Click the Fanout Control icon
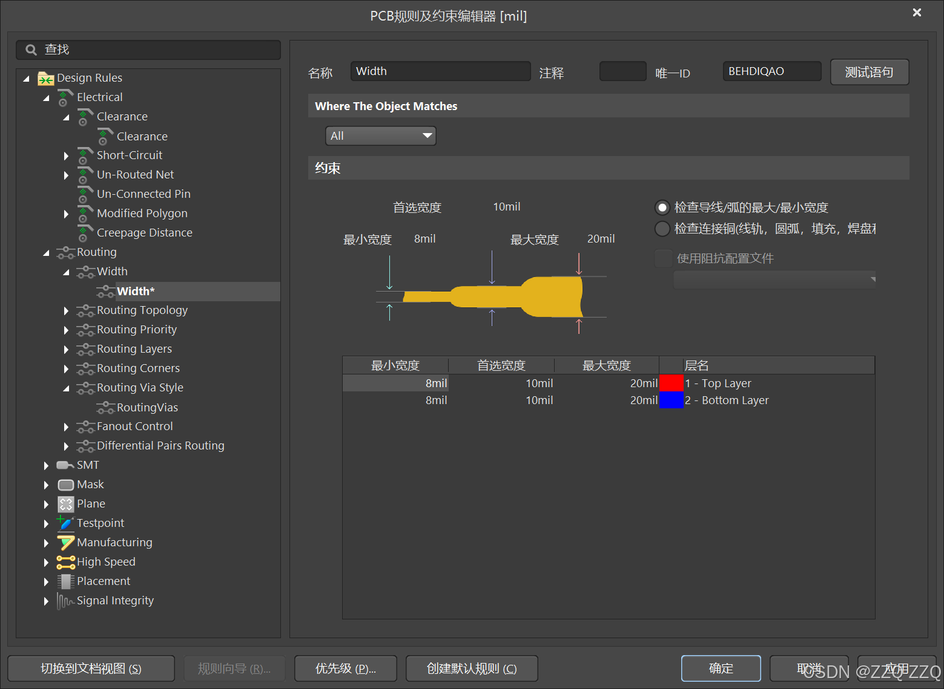 85,427
